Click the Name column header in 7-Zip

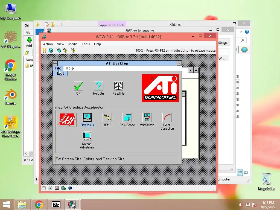tap(30, 60)
